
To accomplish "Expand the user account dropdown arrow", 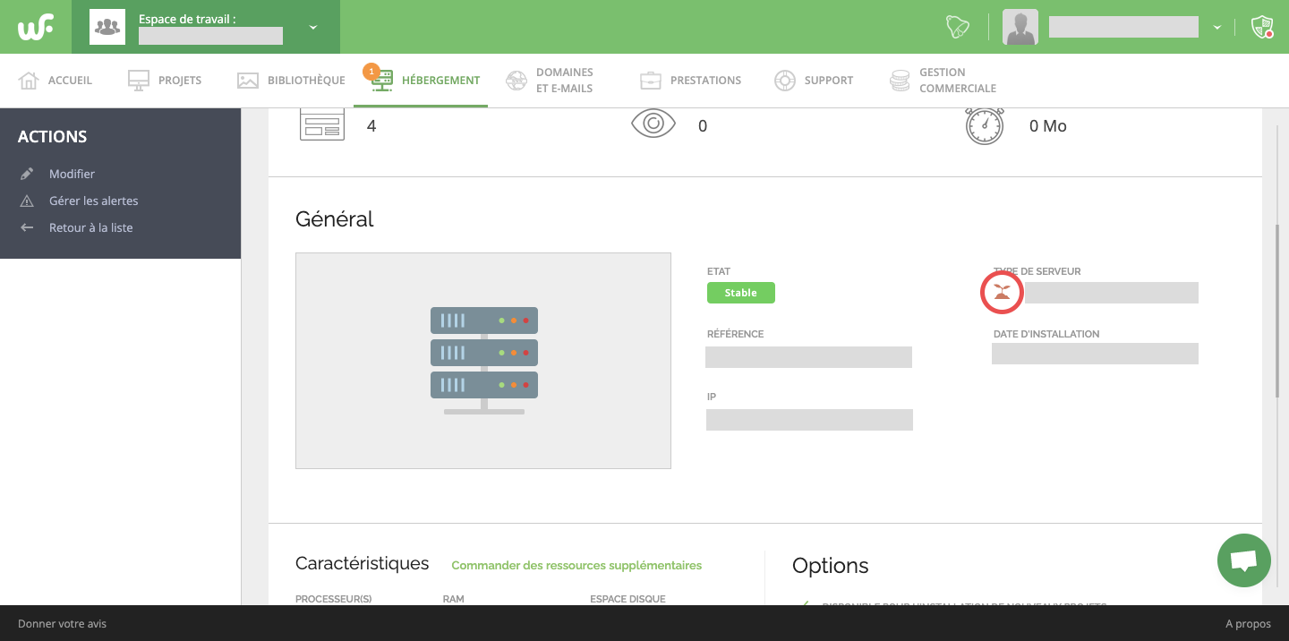I will [x=1217, y=28].
